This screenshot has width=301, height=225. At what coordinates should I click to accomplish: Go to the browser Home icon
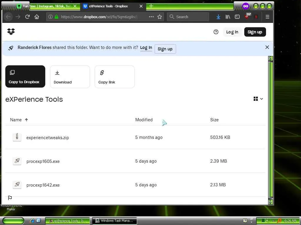37,17
